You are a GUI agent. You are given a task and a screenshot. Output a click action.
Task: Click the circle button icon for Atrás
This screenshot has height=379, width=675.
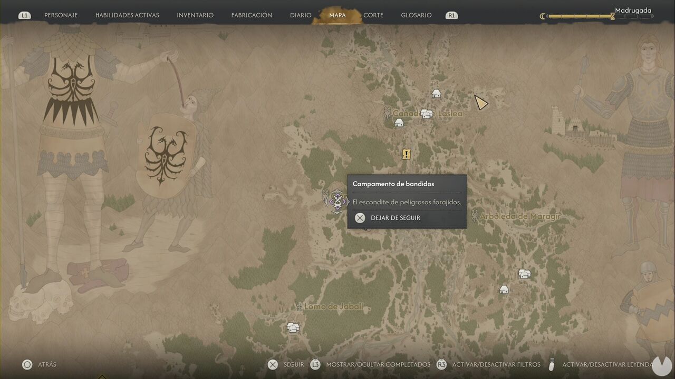pos(27,364)
